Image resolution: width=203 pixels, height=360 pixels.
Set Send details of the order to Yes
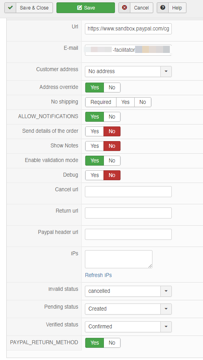point(94,131)
